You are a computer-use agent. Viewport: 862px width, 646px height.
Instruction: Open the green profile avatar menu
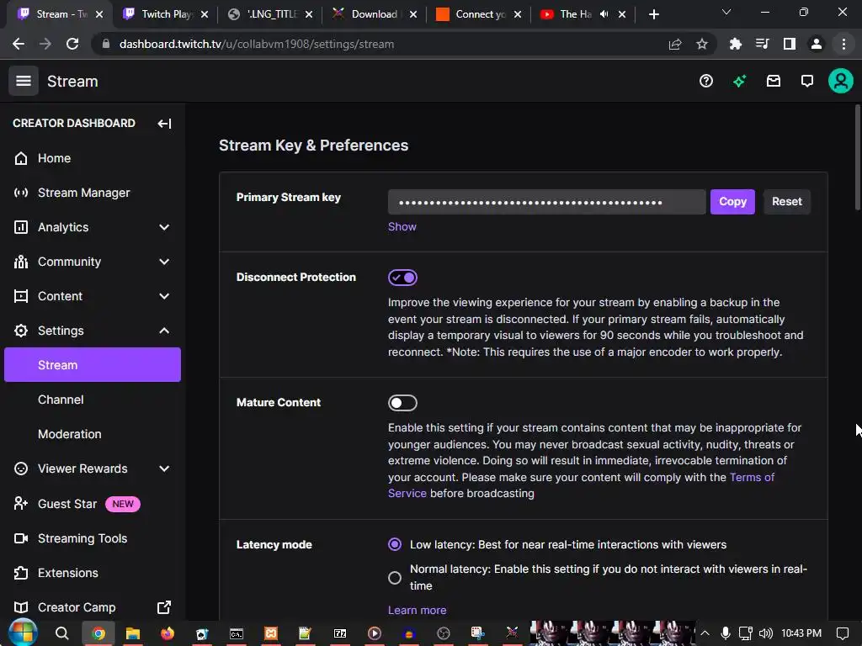tap(841, 82)
